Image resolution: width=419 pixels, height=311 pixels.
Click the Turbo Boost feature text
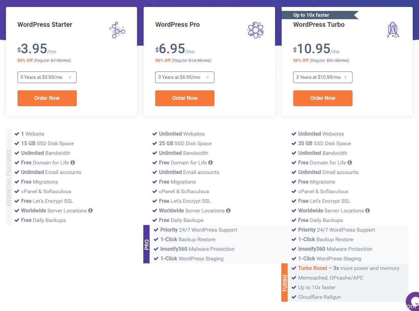coord(313,268)
